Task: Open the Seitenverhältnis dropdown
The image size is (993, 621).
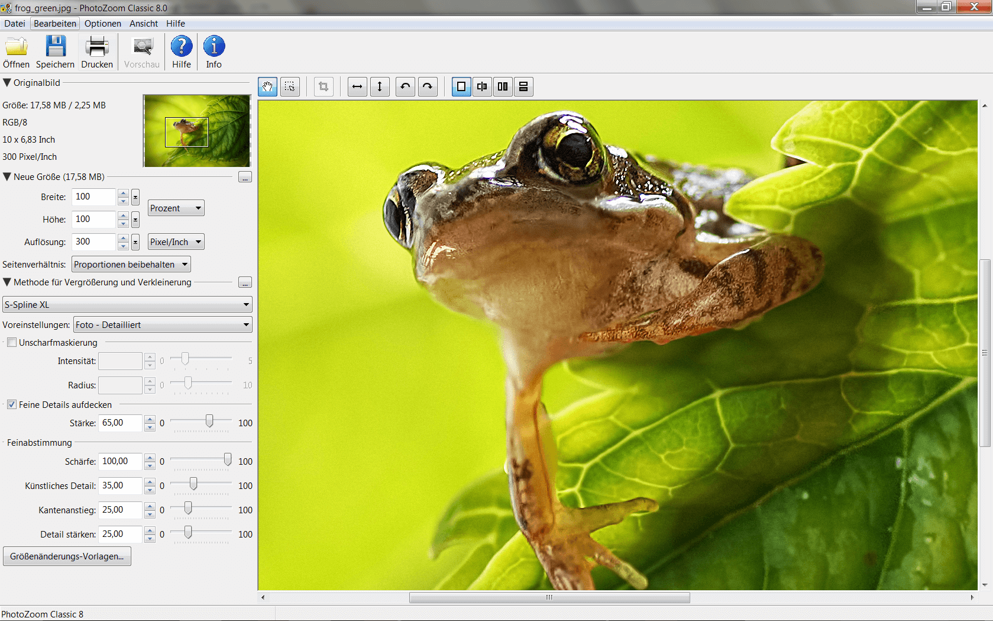Action: click(131, 264)
